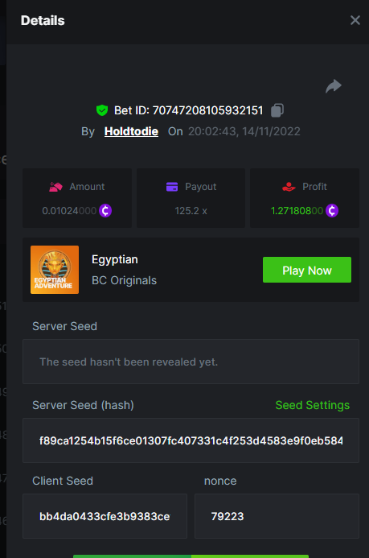Open Holdtodie user profile link

point(131,131)
